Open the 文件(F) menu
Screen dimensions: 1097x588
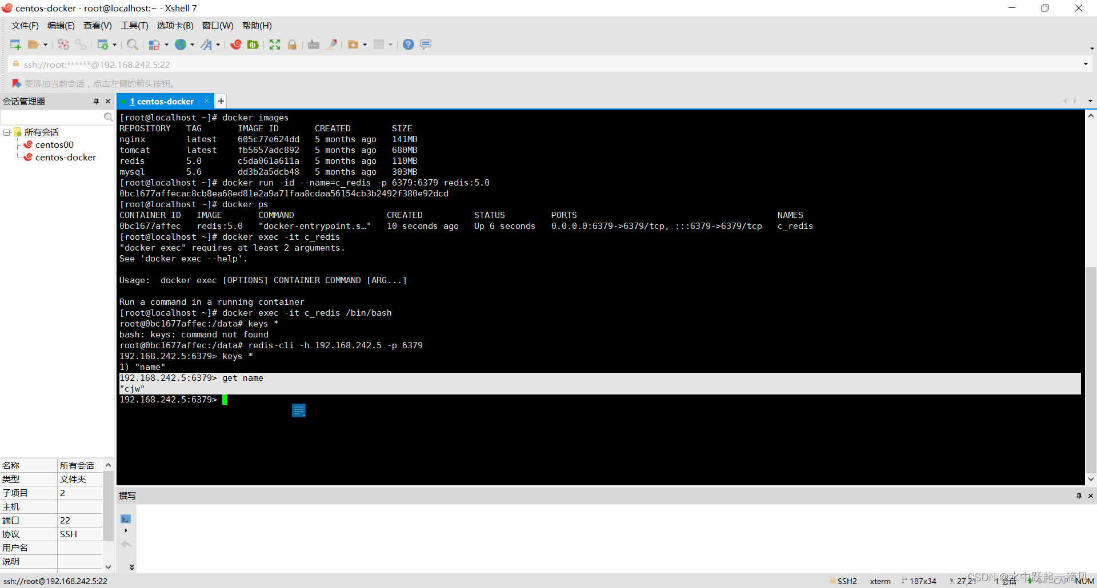[x=25, y=26]
